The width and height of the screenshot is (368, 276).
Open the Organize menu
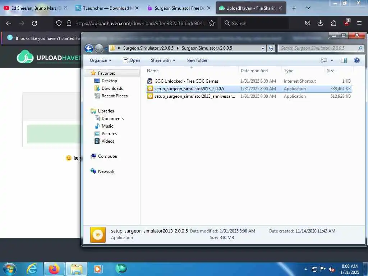(101, 60)
